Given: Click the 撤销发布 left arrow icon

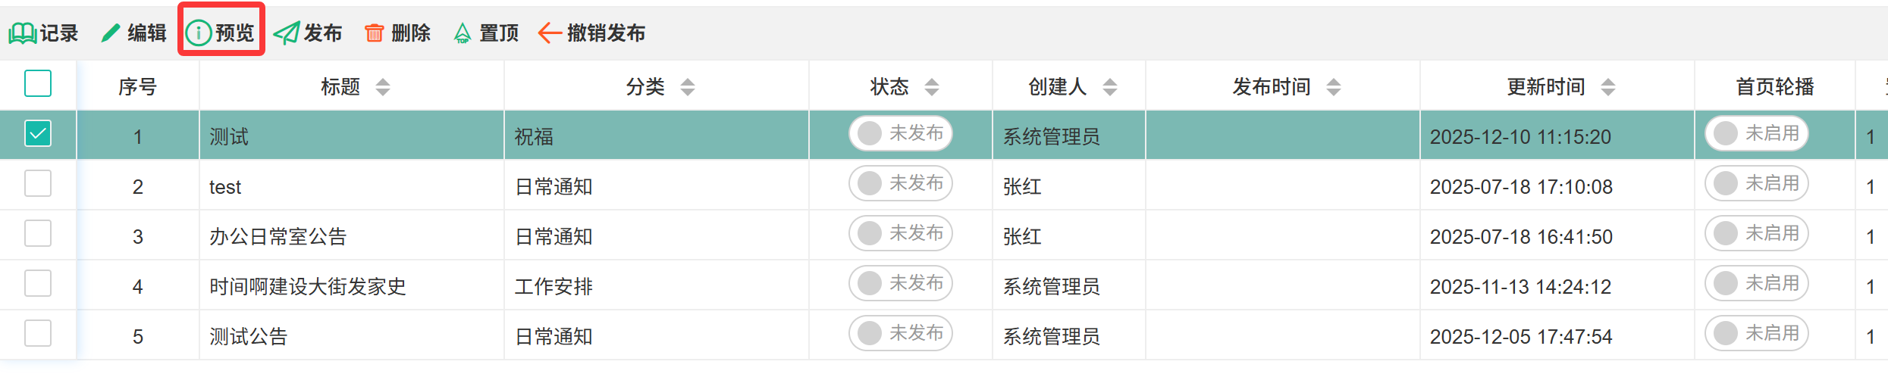Looking at the screenshot, I should [550, 33].
